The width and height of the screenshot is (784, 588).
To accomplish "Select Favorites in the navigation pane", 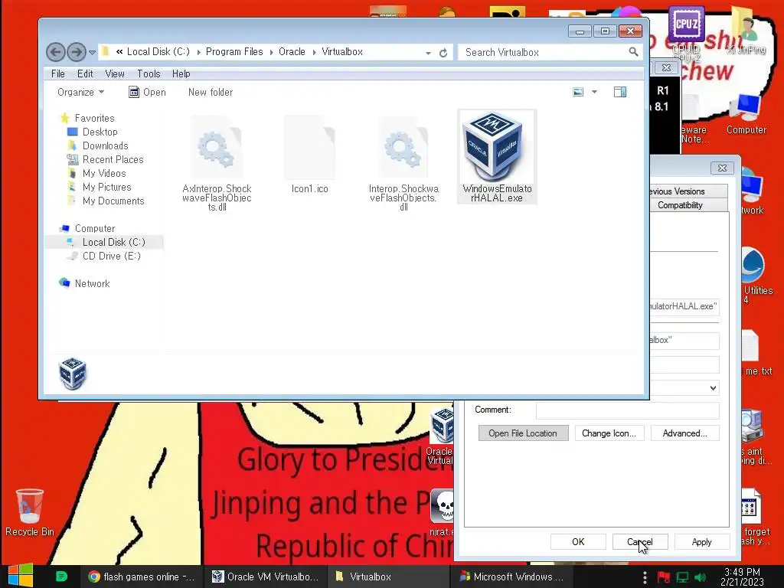I will point(94,118).
